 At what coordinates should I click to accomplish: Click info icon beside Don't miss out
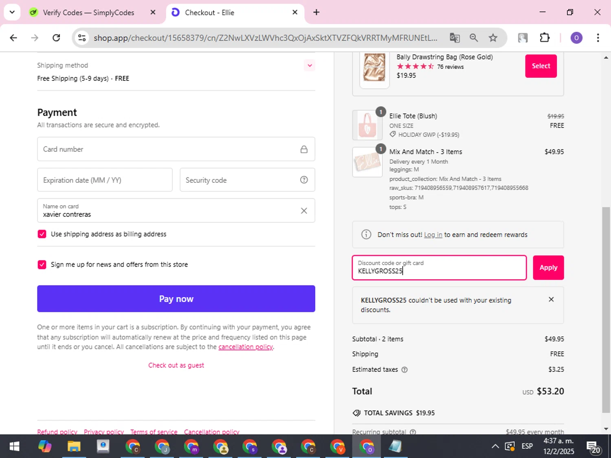pyautogui.click(x=366, y=234)
